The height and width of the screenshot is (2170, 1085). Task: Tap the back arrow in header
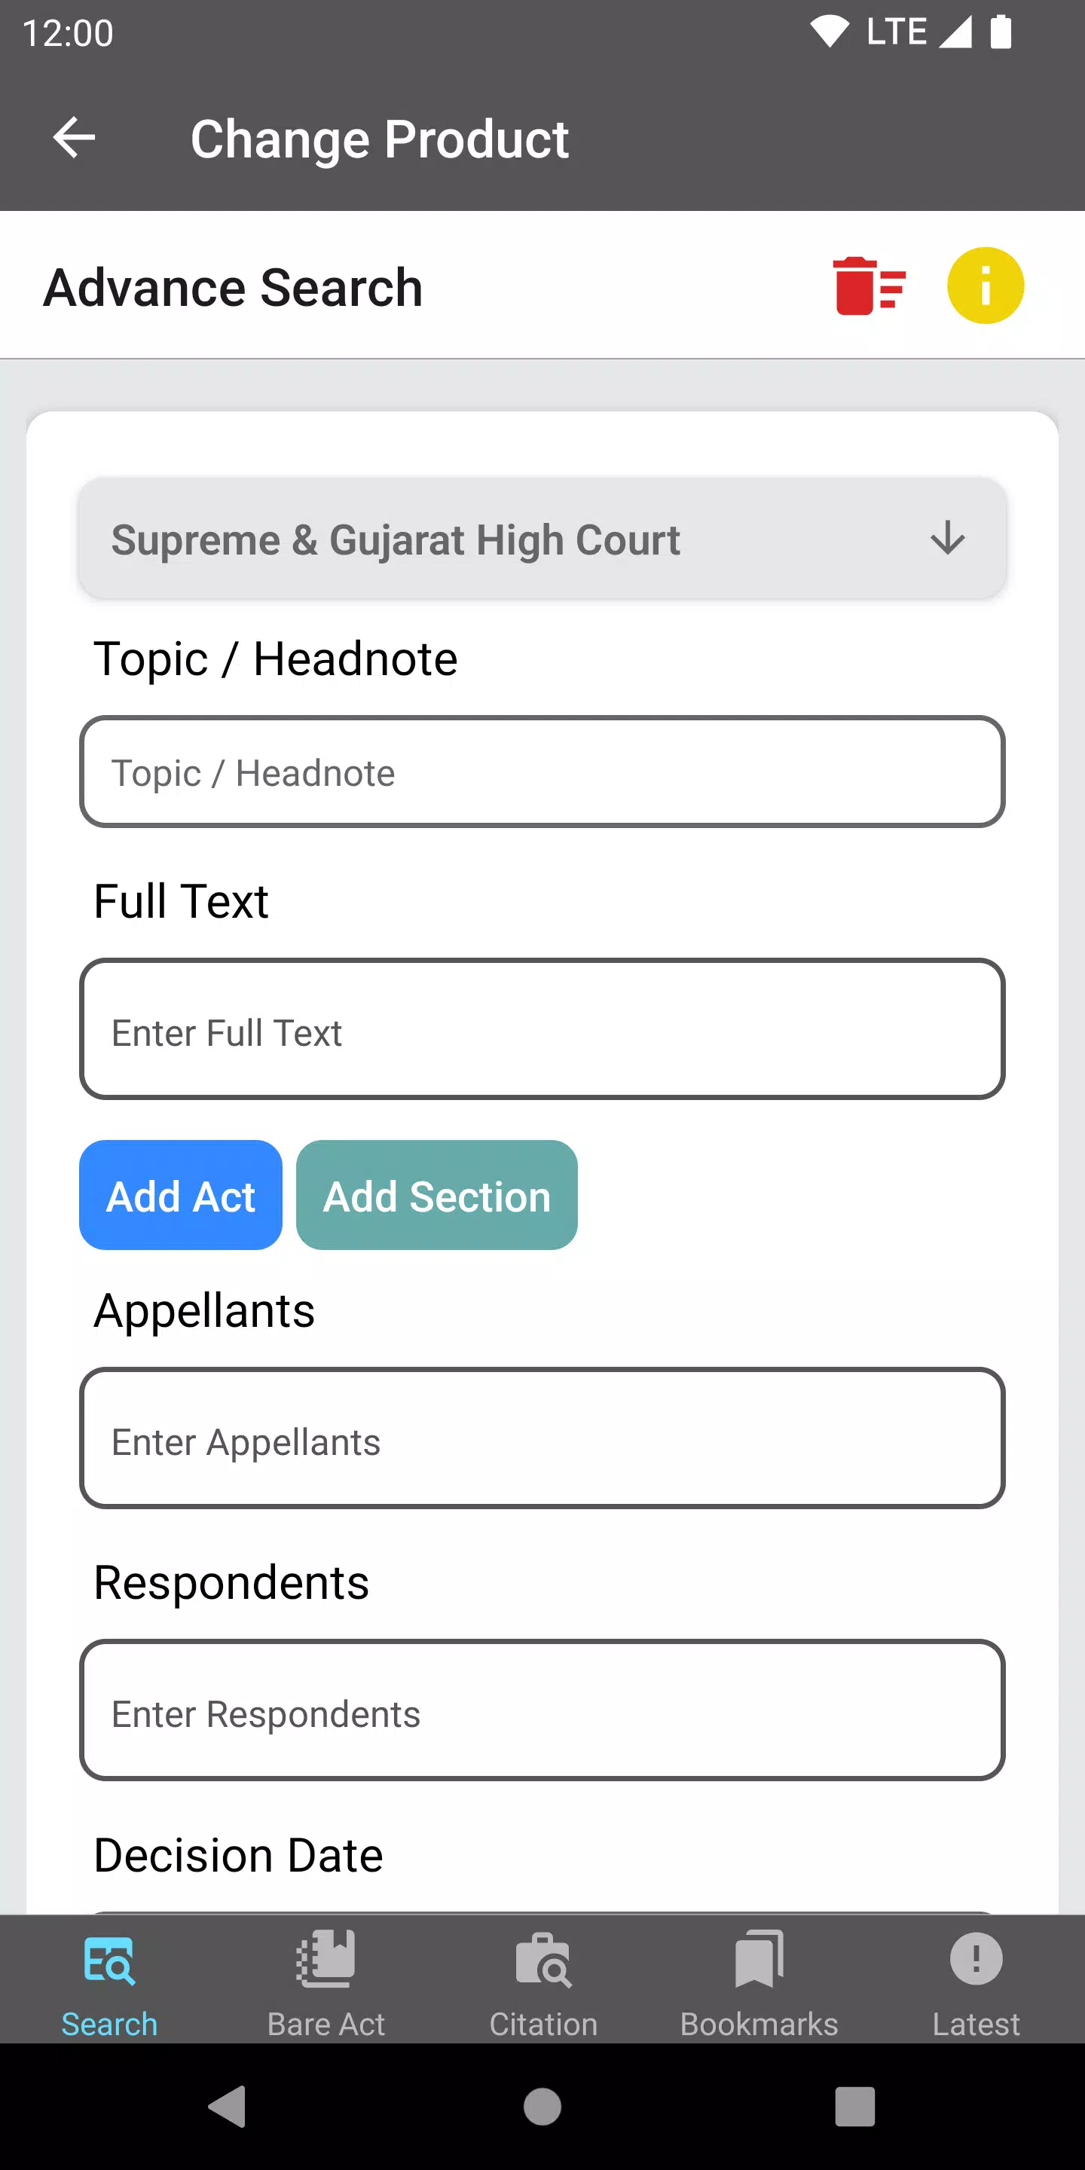click(74, 137)
